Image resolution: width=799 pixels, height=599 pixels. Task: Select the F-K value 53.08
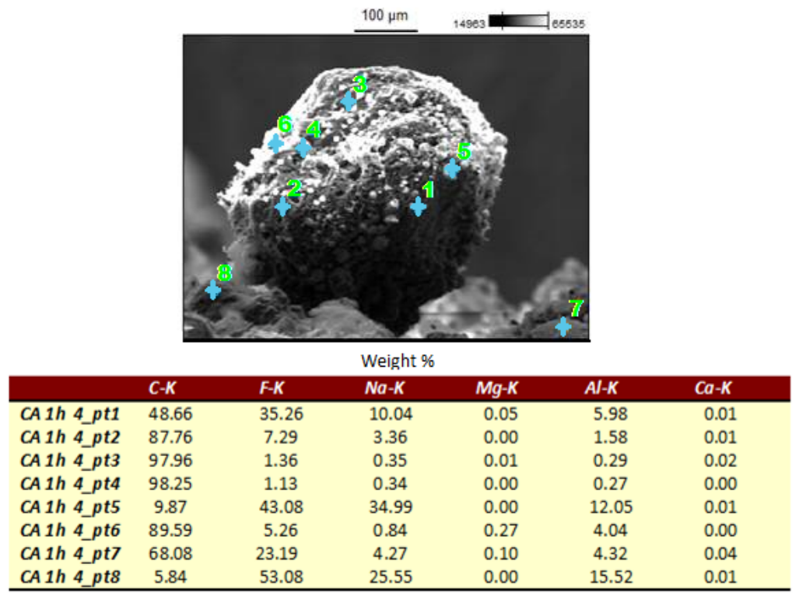pyautogui.click(x=282, y=577)
